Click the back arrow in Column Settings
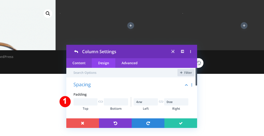The width and height of the screenshot is (264, 136). pos(76,52)
